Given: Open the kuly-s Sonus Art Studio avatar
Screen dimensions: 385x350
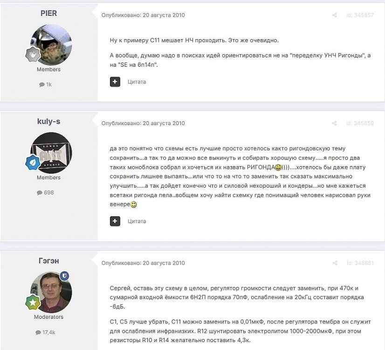Looking at the screenshot, I should point(51,153).
